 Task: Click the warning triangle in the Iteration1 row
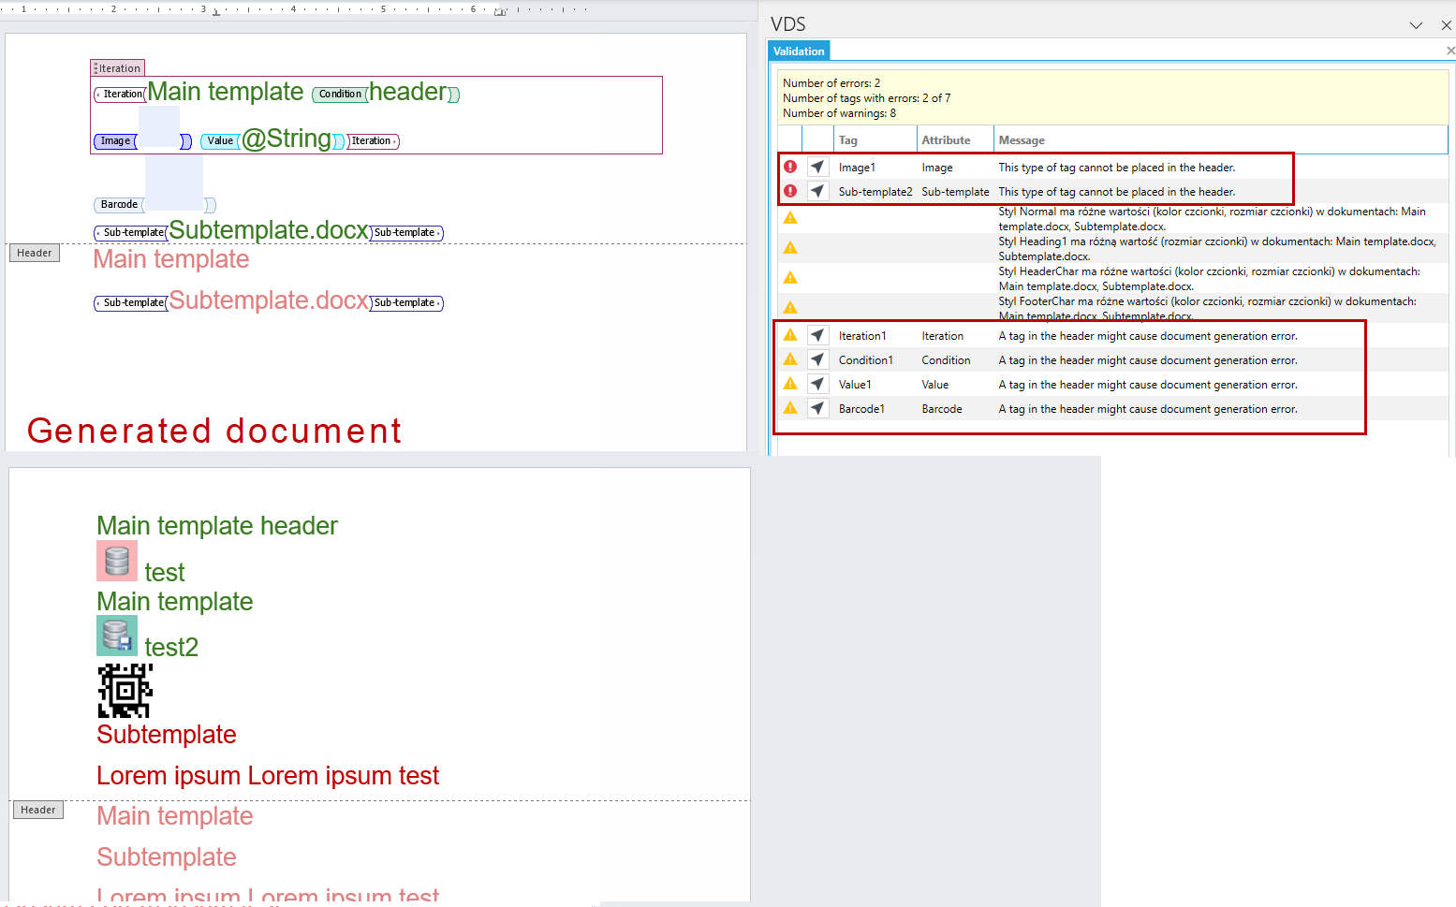pos(790,335)
